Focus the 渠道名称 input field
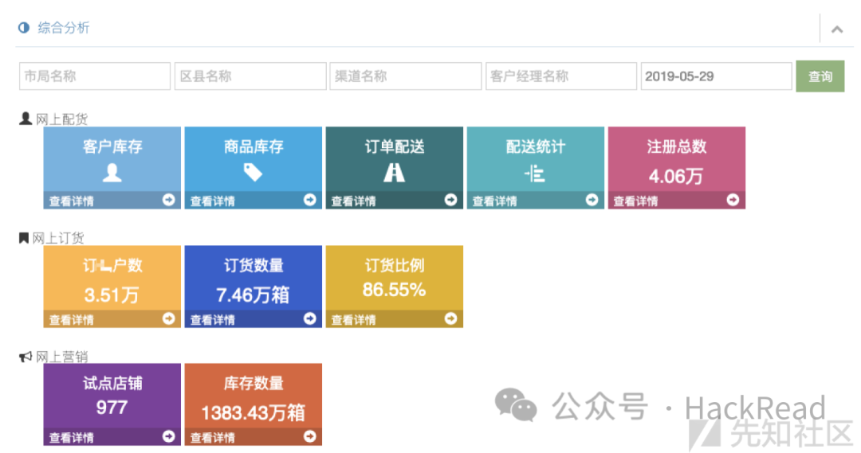 pyautogui.click(x=405, y=76)
